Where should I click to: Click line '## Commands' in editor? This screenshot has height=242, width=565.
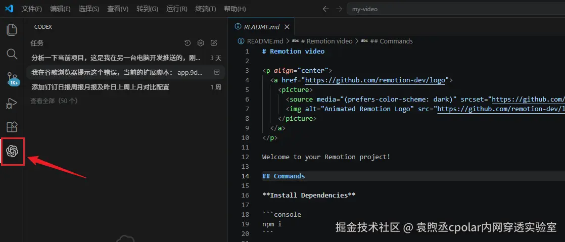[283, 176]
